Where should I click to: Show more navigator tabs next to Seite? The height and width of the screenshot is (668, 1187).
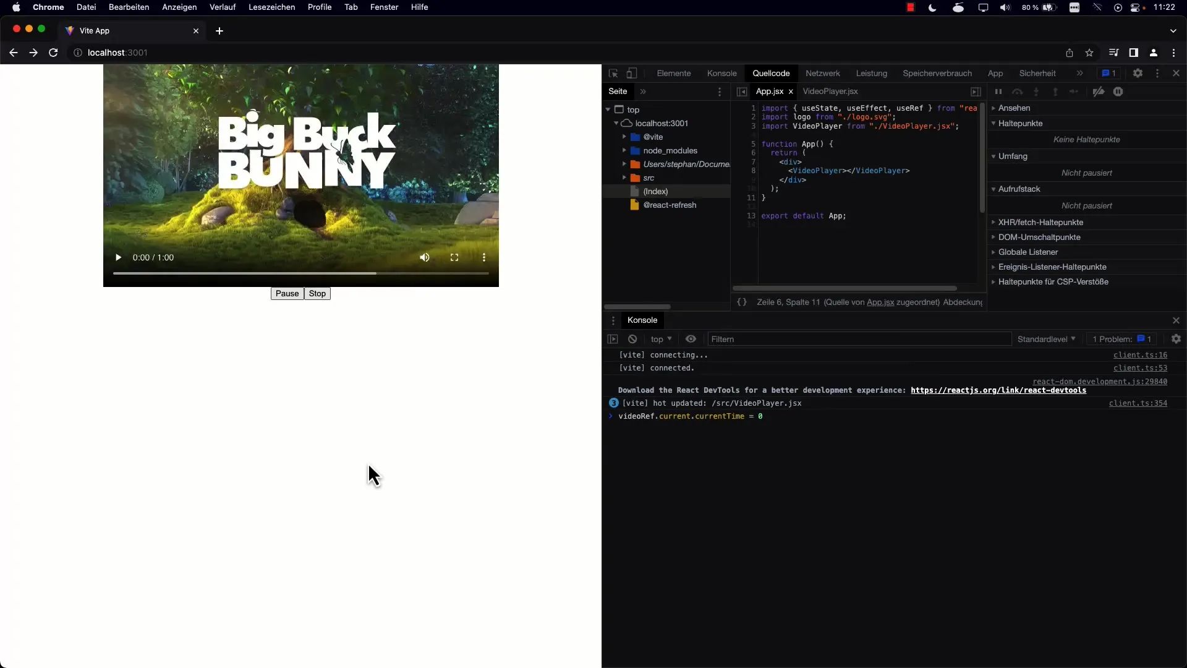pos(643,92)
